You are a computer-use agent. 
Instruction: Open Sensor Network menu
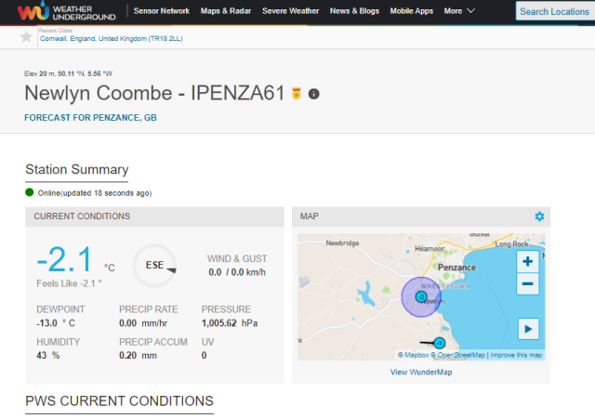pos(161,11)
